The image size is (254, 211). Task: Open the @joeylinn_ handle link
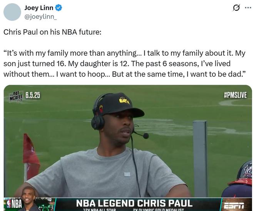[40, 17]
